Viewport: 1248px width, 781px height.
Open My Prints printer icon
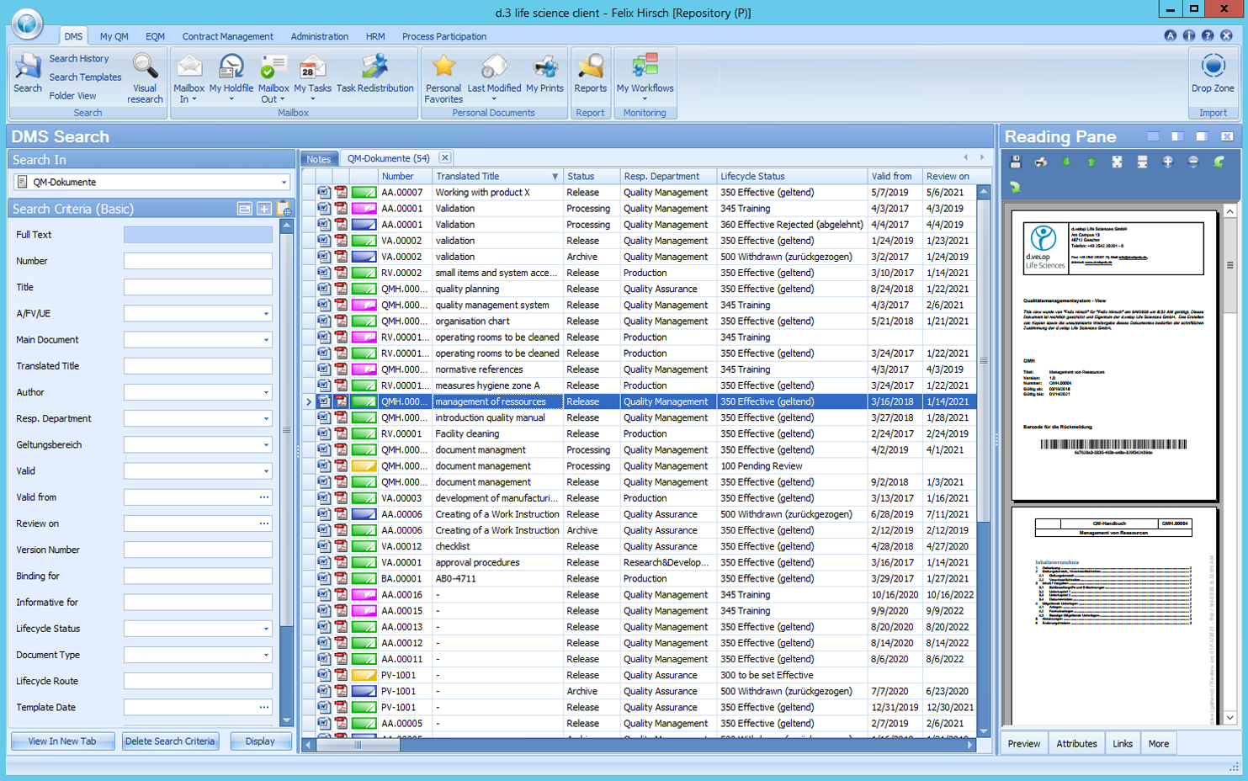pyautogui.click(x=544, y=66)
